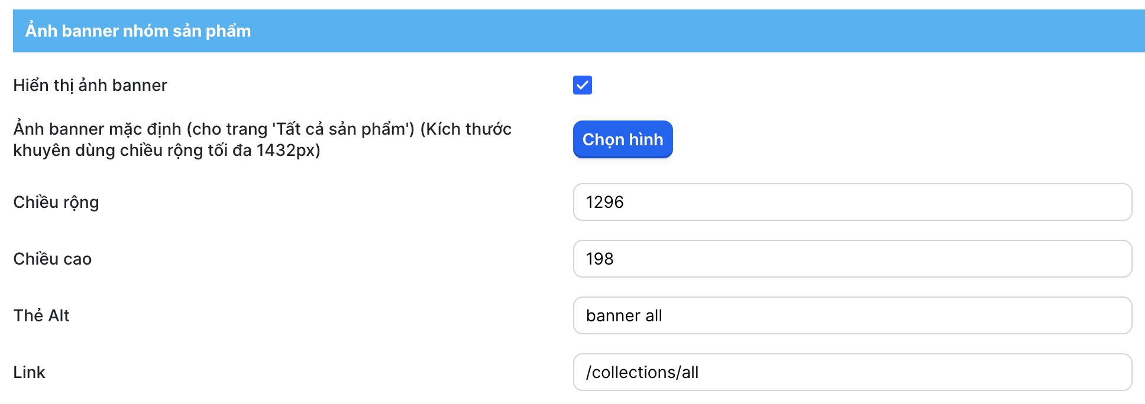Click the 'Link' label text
Image resolution: width=1145 pixels, height=404 pixels.
[x=29, y=372]
